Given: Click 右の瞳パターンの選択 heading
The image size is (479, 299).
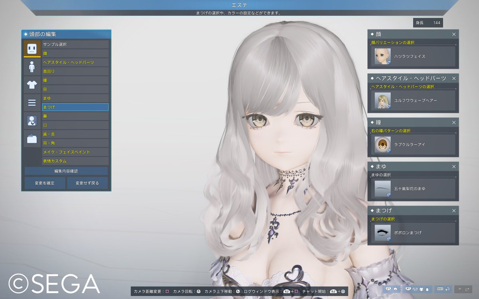Looking at the screenshot, I should tap(391, 130).
